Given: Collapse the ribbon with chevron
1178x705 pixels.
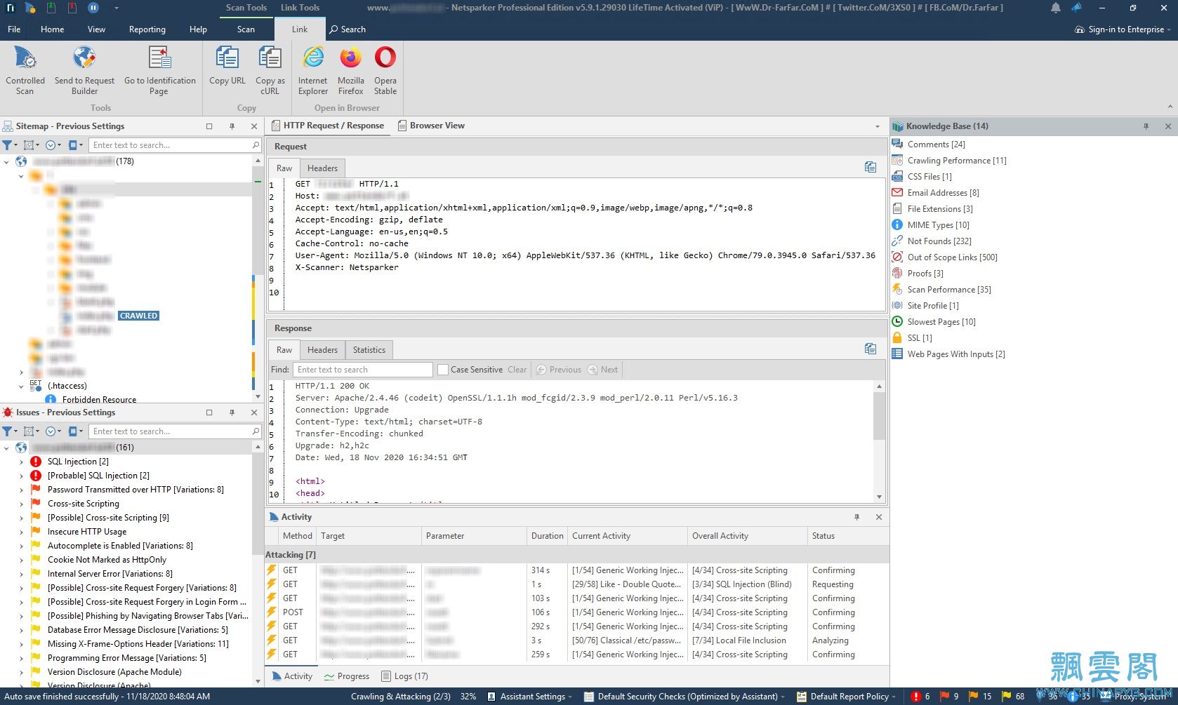Looking at the screenshot, I should click(1170, 107).
